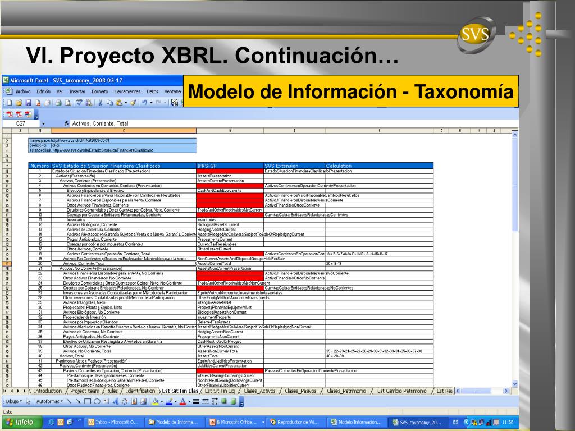Open the Datos menu
This screenshot has width=575, height=431.
153,91
